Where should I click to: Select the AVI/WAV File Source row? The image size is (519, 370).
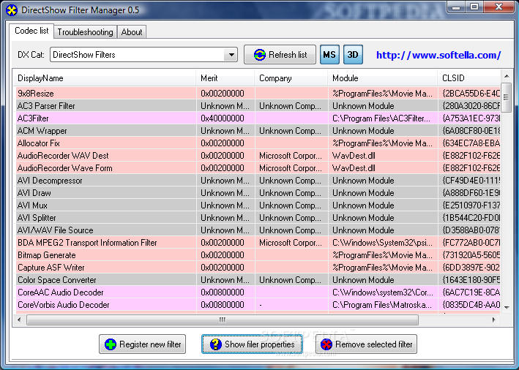[x=258, y=230]
